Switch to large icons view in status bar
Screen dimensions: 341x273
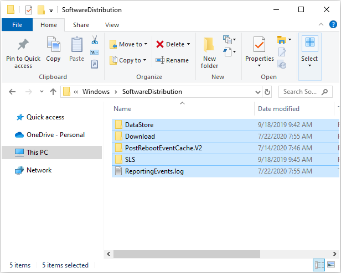tap(332, 265)
